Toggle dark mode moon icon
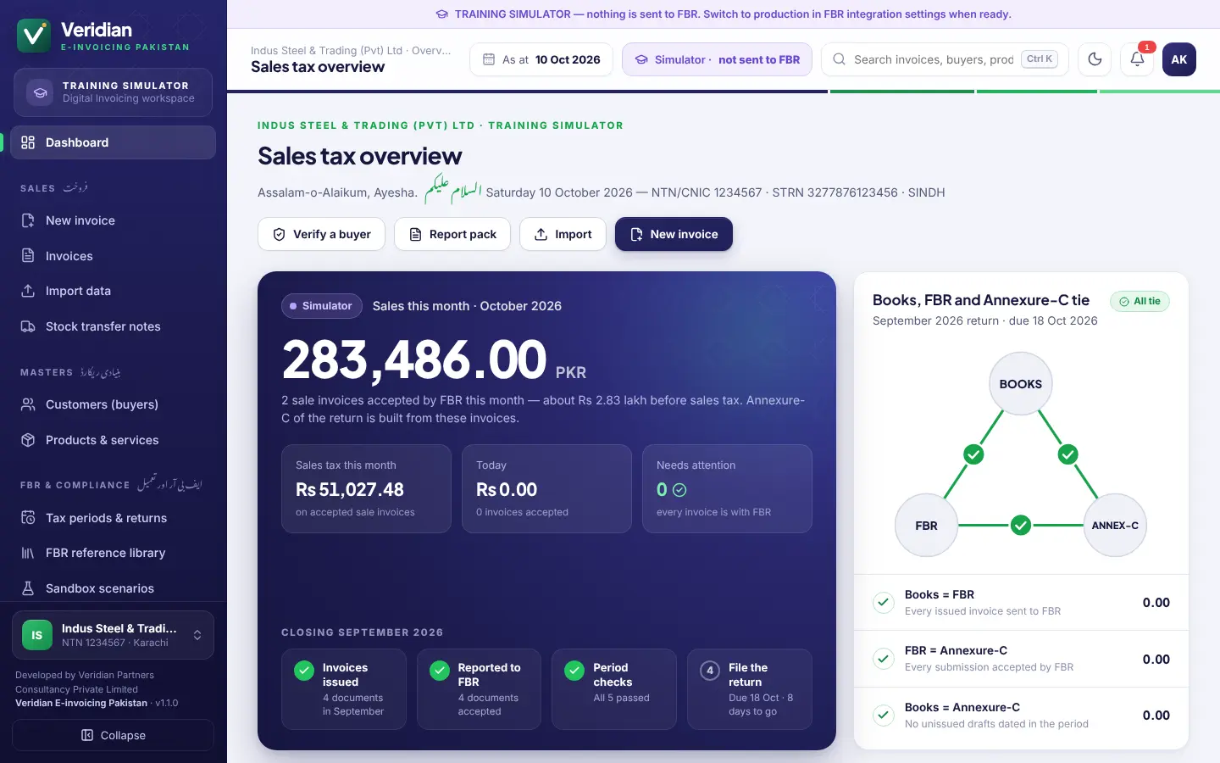 1095,59
